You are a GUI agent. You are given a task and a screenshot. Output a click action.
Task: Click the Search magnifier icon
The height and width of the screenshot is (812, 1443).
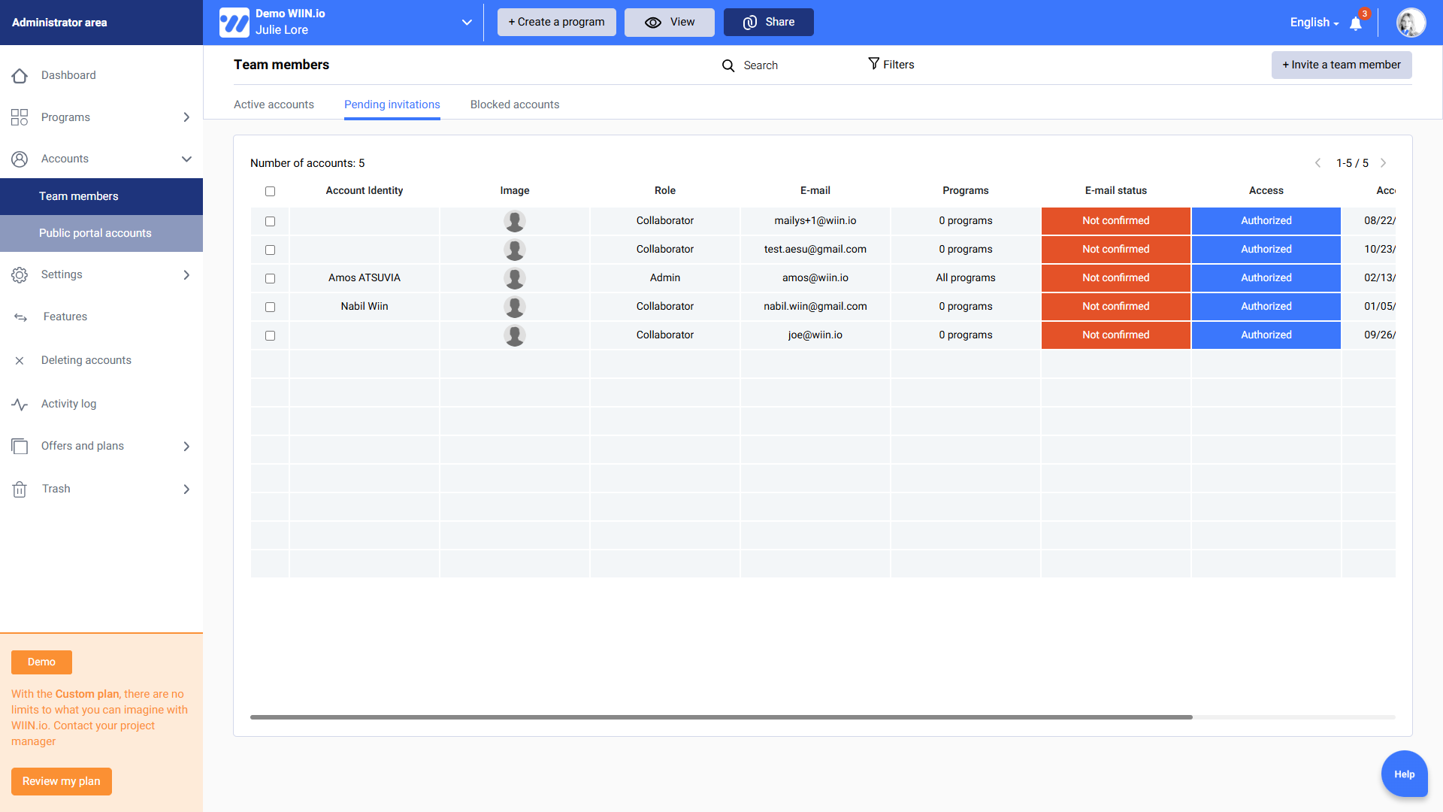click(x=728, y=65)
